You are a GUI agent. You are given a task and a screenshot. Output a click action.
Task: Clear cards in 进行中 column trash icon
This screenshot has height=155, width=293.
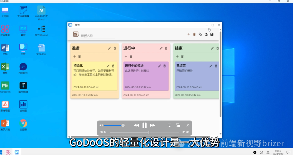point(131,56)
